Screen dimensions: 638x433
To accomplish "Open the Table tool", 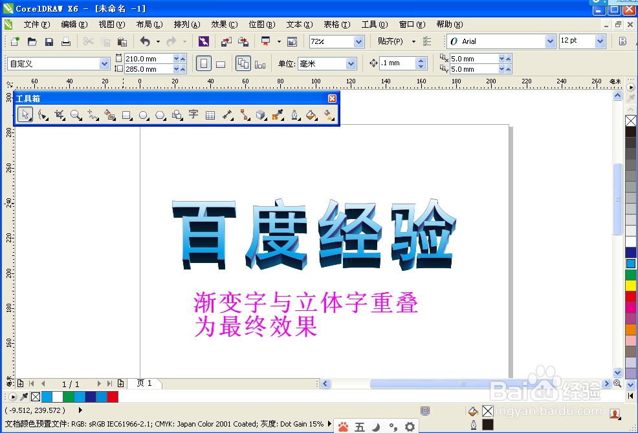I will click(211, 114).
